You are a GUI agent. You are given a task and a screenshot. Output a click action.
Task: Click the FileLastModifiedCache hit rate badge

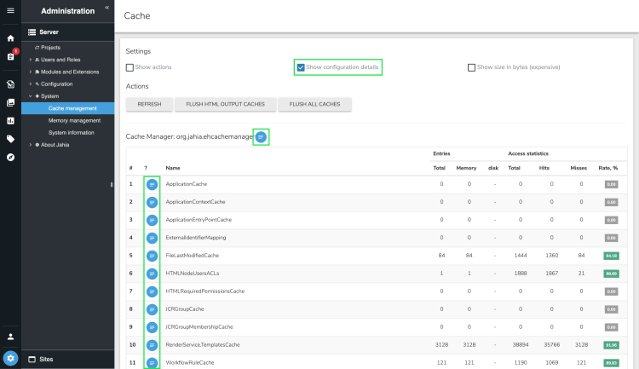[x=611, y=256]
